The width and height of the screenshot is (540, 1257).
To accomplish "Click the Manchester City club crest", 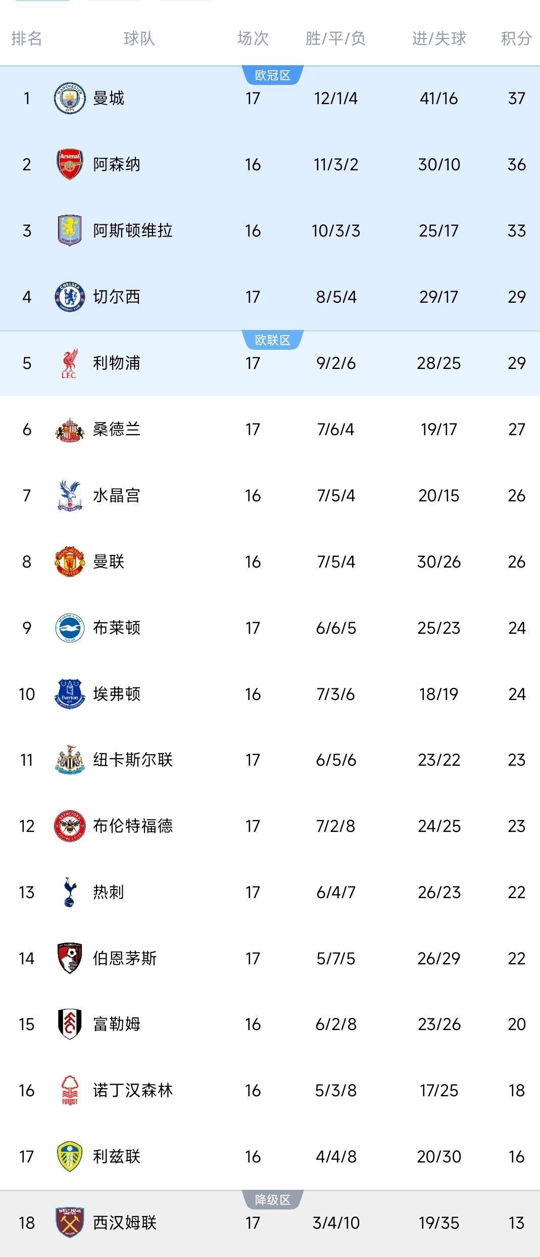I will click(70, 99).
